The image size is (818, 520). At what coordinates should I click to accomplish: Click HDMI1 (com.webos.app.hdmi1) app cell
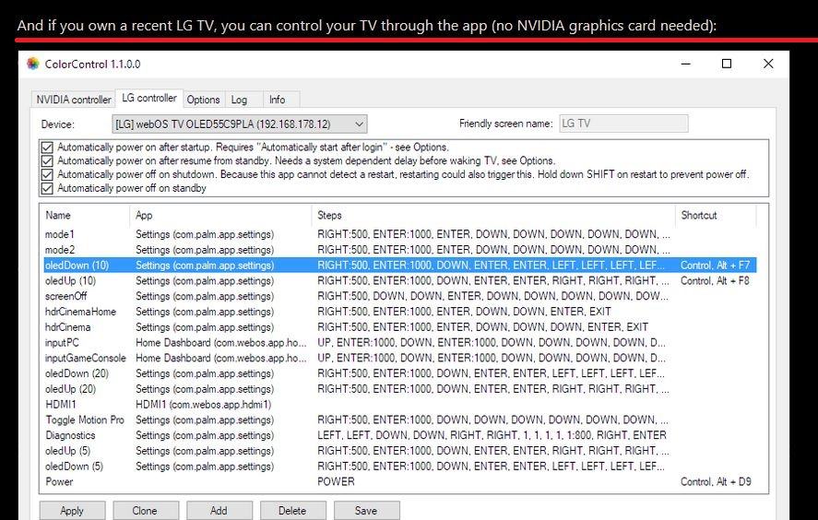[204, 404]
